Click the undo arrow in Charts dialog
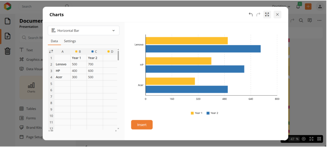Image resolution: width=327 pixels, height=147 pixels. [251, 15]
